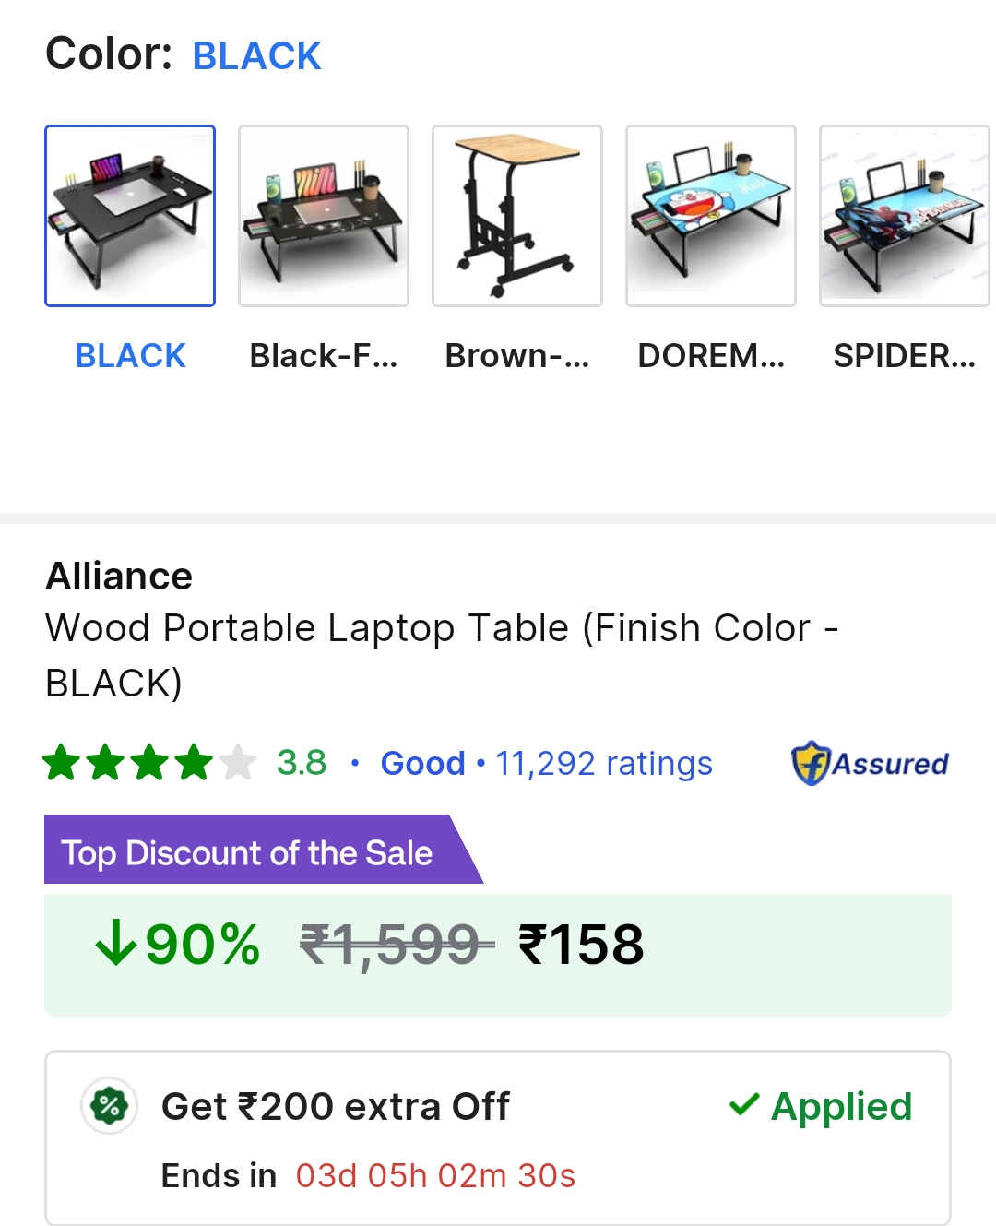Tap the BLACK color label under thumbnail
Image resolution: width=996 pixels, height=1226 pixels.
[x=130, y=355]
